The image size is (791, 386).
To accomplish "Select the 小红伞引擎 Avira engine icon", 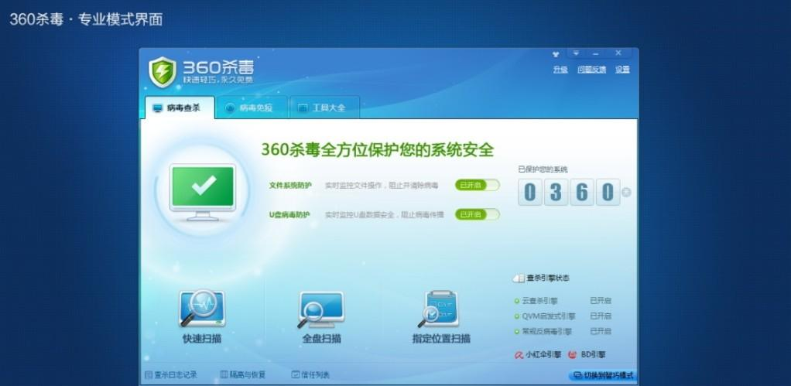I will [519, 355].
